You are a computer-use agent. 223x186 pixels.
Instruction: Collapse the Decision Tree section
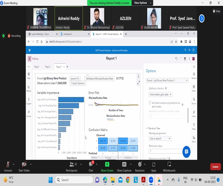[x=147, y=128]
